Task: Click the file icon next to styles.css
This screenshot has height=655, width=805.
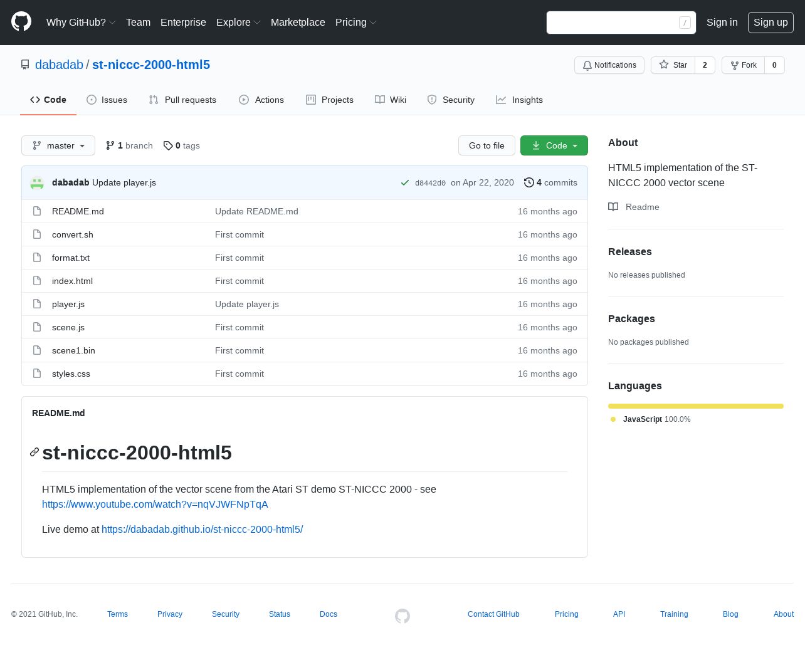Action: 37,374
